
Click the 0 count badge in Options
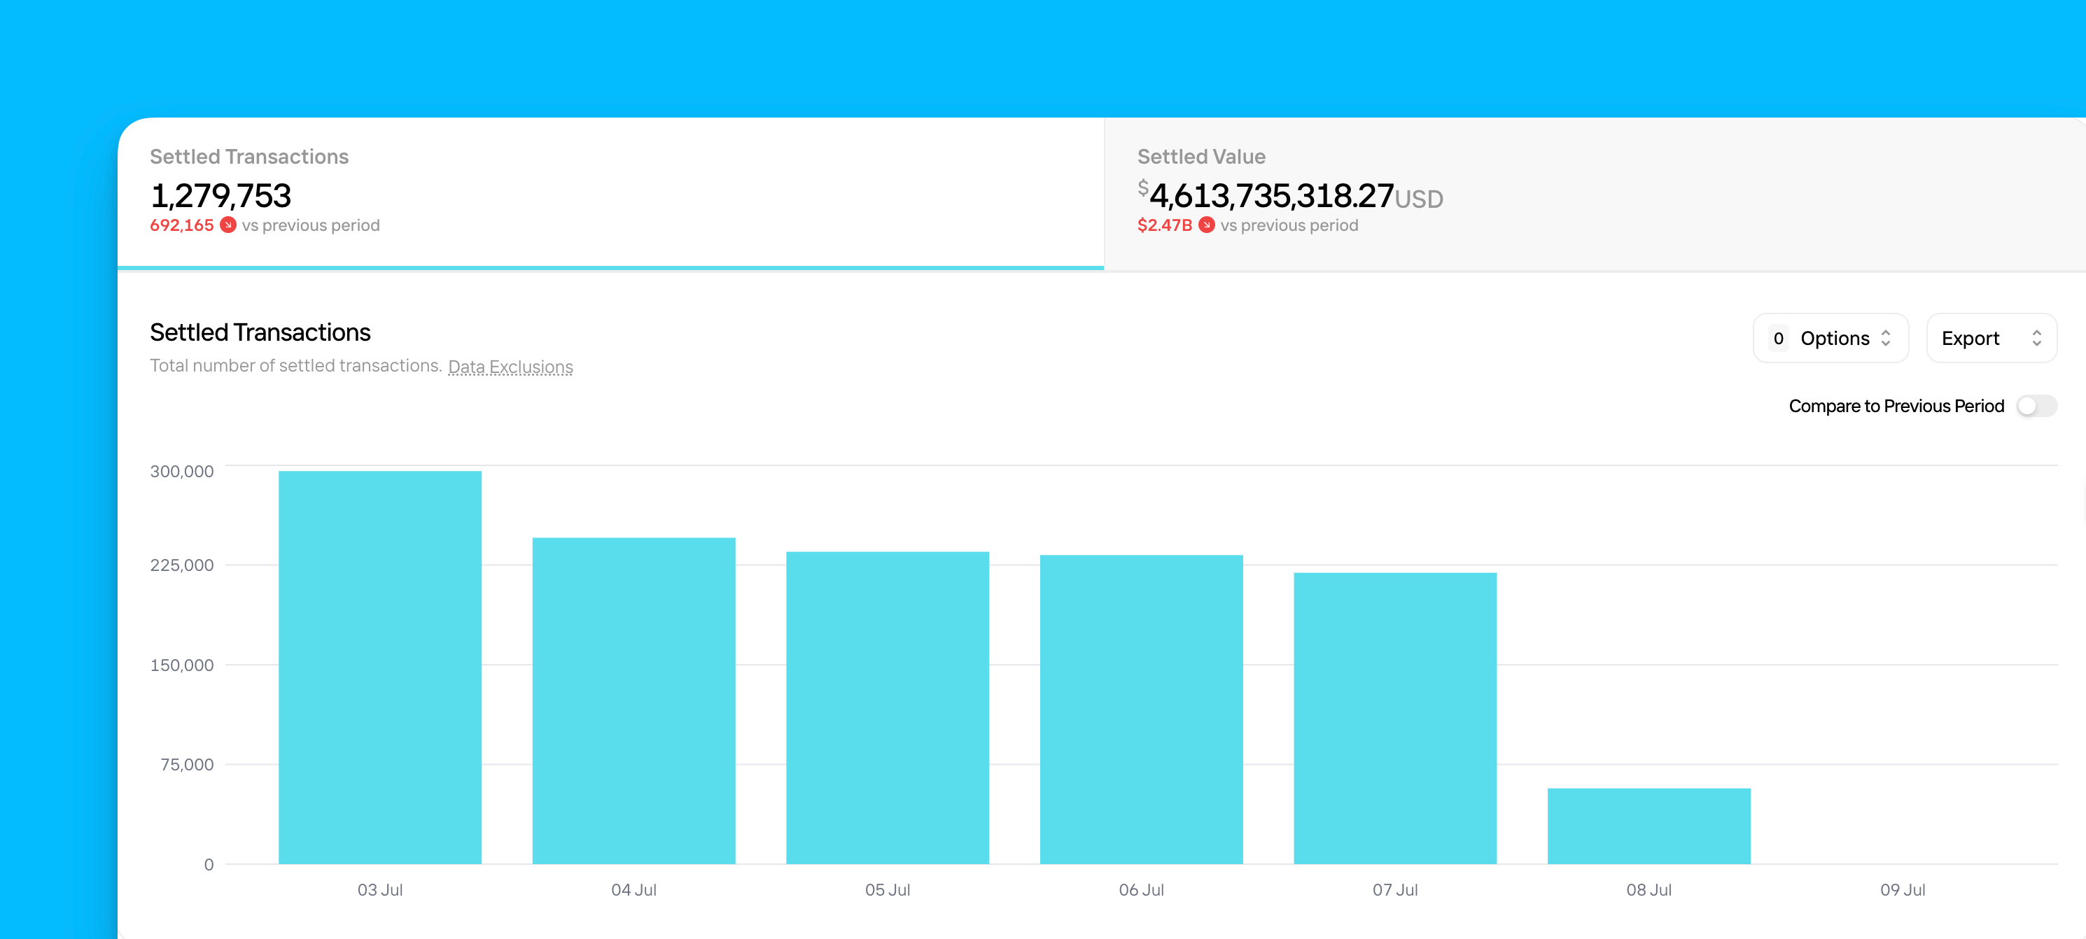(x=1778, y=339)
